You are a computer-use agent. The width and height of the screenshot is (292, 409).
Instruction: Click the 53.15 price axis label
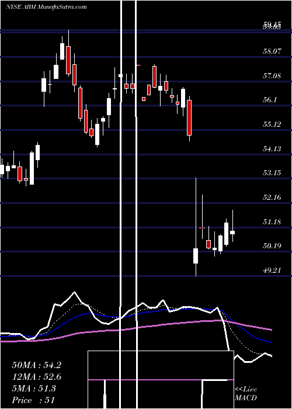click(x=272, y=173)
